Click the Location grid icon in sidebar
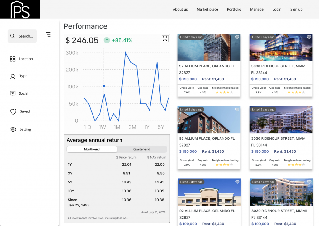 point(13,59)
